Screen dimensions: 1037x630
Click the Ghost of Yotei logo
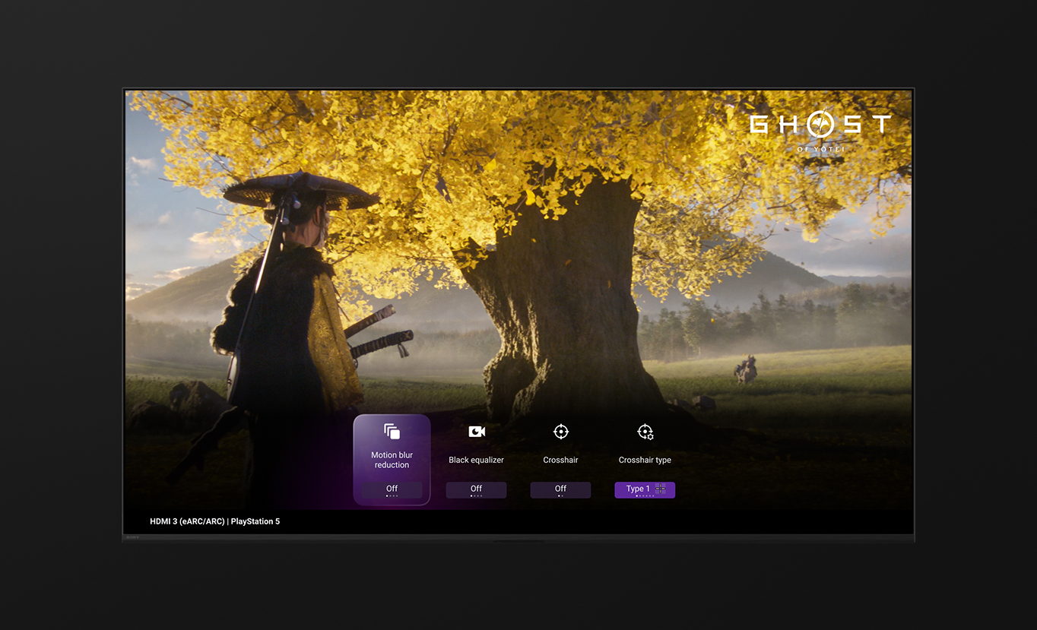(820, 130)
